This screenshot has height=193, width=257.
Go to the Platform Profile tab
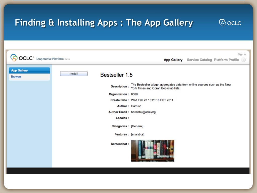click(226, 60)
